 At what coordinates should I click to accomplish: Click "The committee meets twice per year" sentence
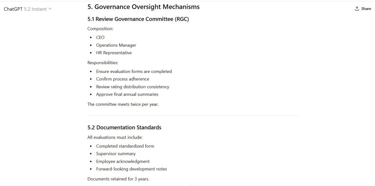pos(123,104)
